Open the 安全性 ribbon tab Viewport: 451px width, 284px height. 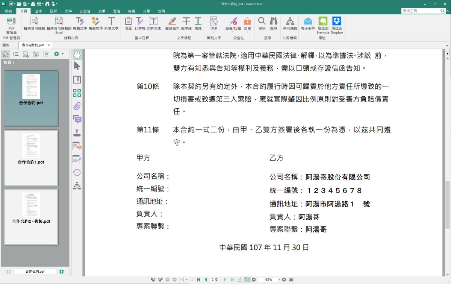[x=85, y=11]
